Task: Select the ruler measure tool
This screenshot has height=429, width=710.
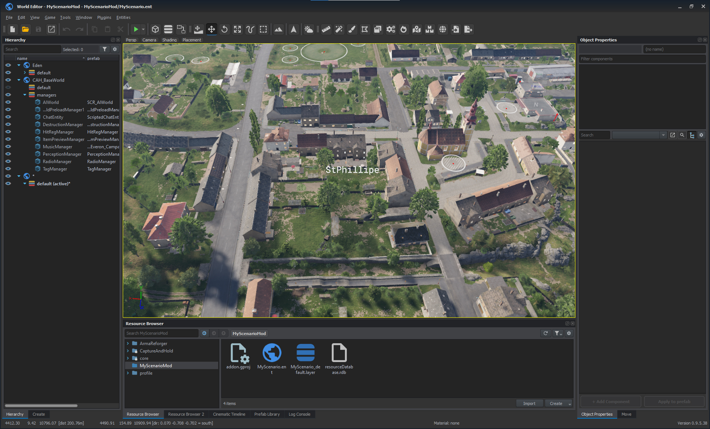Action: 326,29
